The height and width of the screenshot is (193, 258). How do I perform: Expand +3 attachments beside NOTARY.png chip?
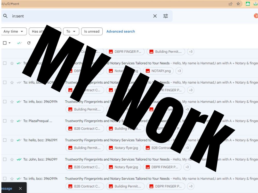[179, 71]
